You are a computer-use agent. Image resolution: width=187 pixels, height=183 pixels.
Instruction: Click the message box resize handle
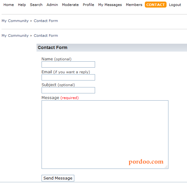(x=166, y=167)
